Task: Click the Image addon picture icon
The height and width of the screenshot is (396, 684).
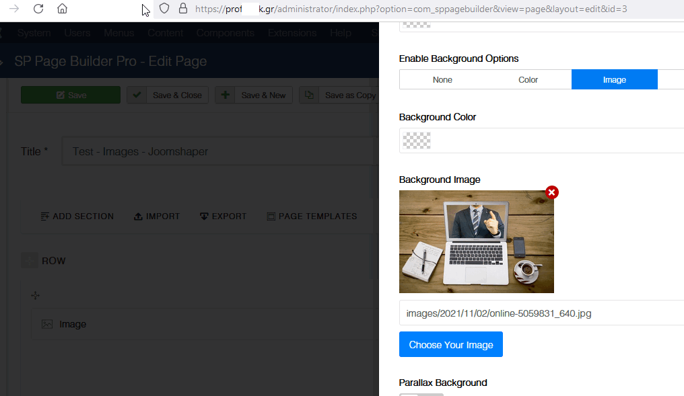Action: tap(47, 324)
